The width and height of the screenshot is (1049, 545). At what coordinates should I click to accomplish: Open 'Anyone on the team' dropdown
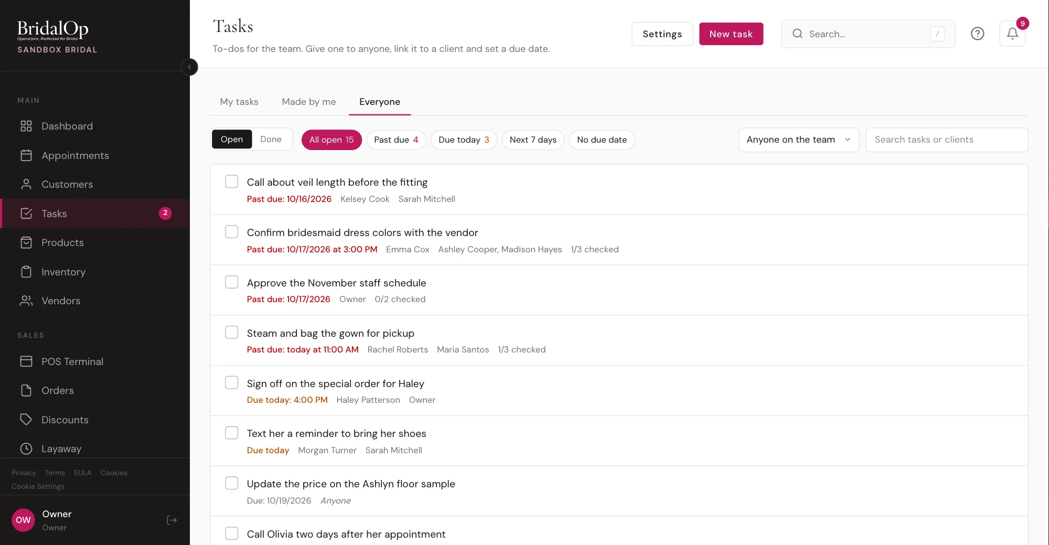[799, 140]
